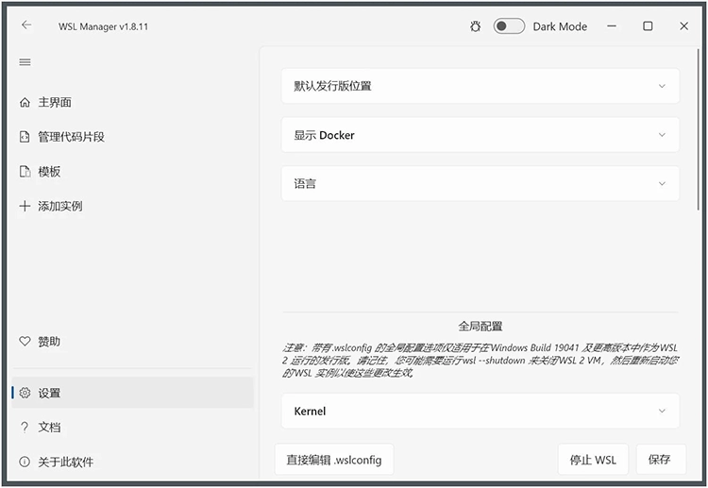Click the back arrow icon
Screen dimensions: 708x488
[26, 25]
